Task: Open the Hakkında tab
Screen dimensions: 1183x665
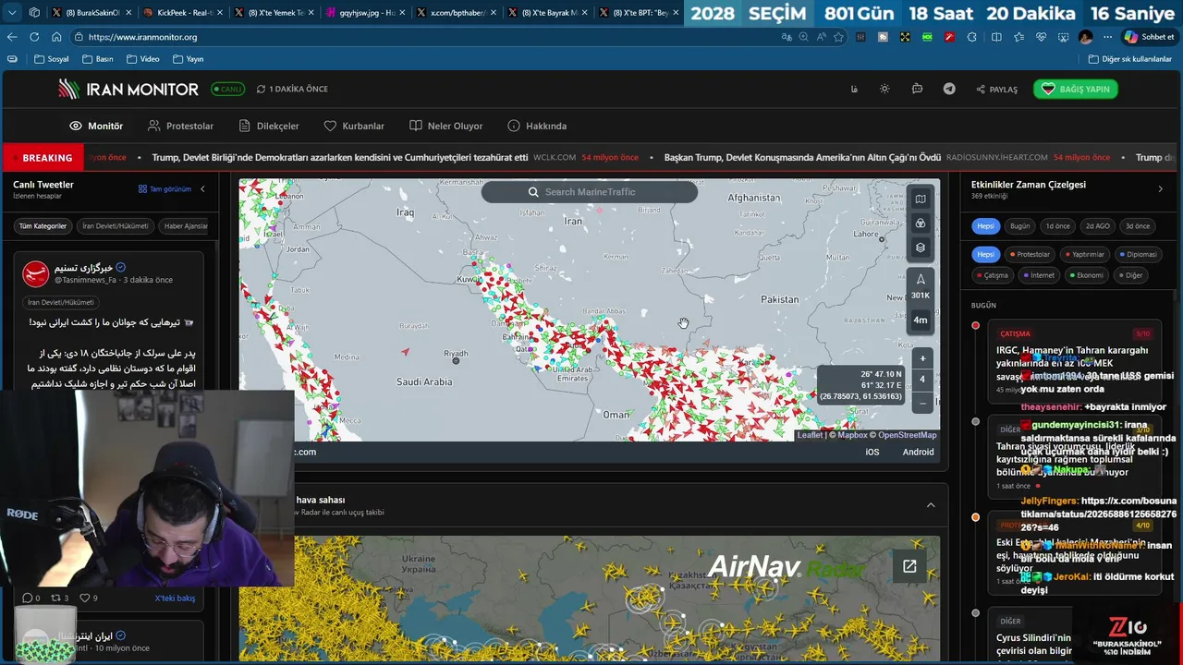Action: (x=537, y=126)
